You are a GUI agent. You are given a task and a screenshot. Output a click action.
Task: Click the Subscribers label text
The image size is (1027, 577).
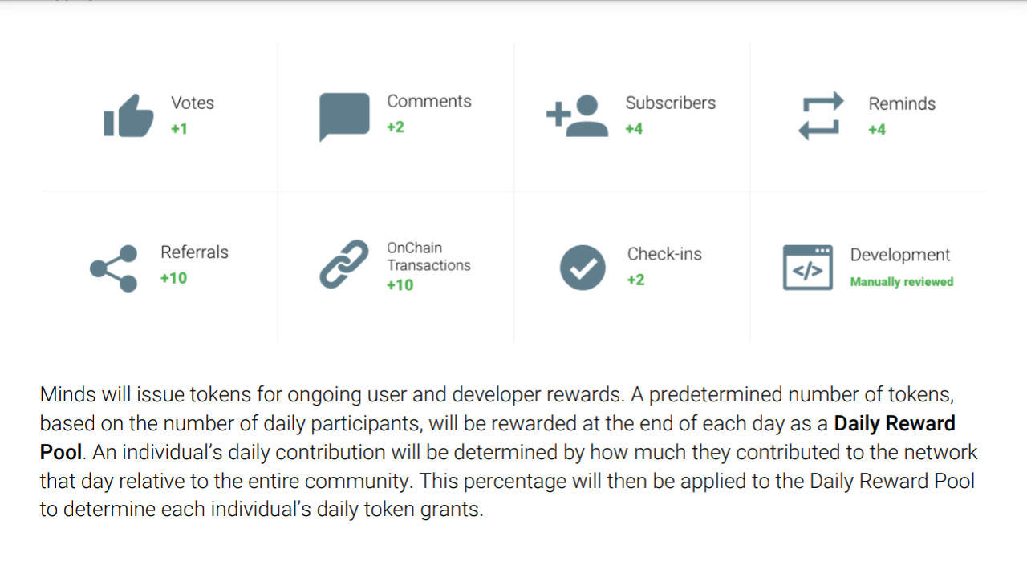671,103
